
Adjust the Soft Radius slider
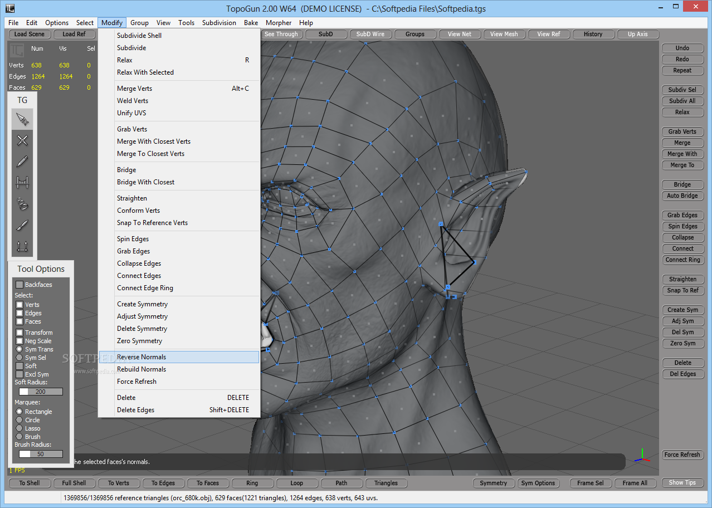click(41, 392)
